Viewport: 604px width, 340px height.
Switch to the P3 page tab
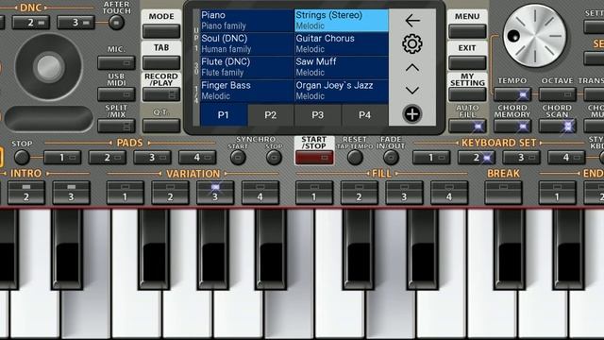(x=318, y=115)
